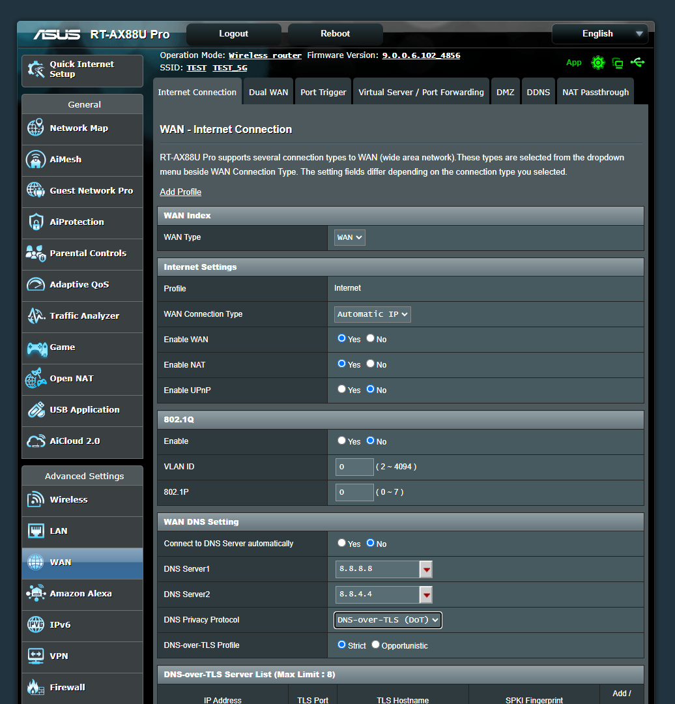
Task: Select Strict DNS-over-TLS profile
Action: tap(341, 645)
